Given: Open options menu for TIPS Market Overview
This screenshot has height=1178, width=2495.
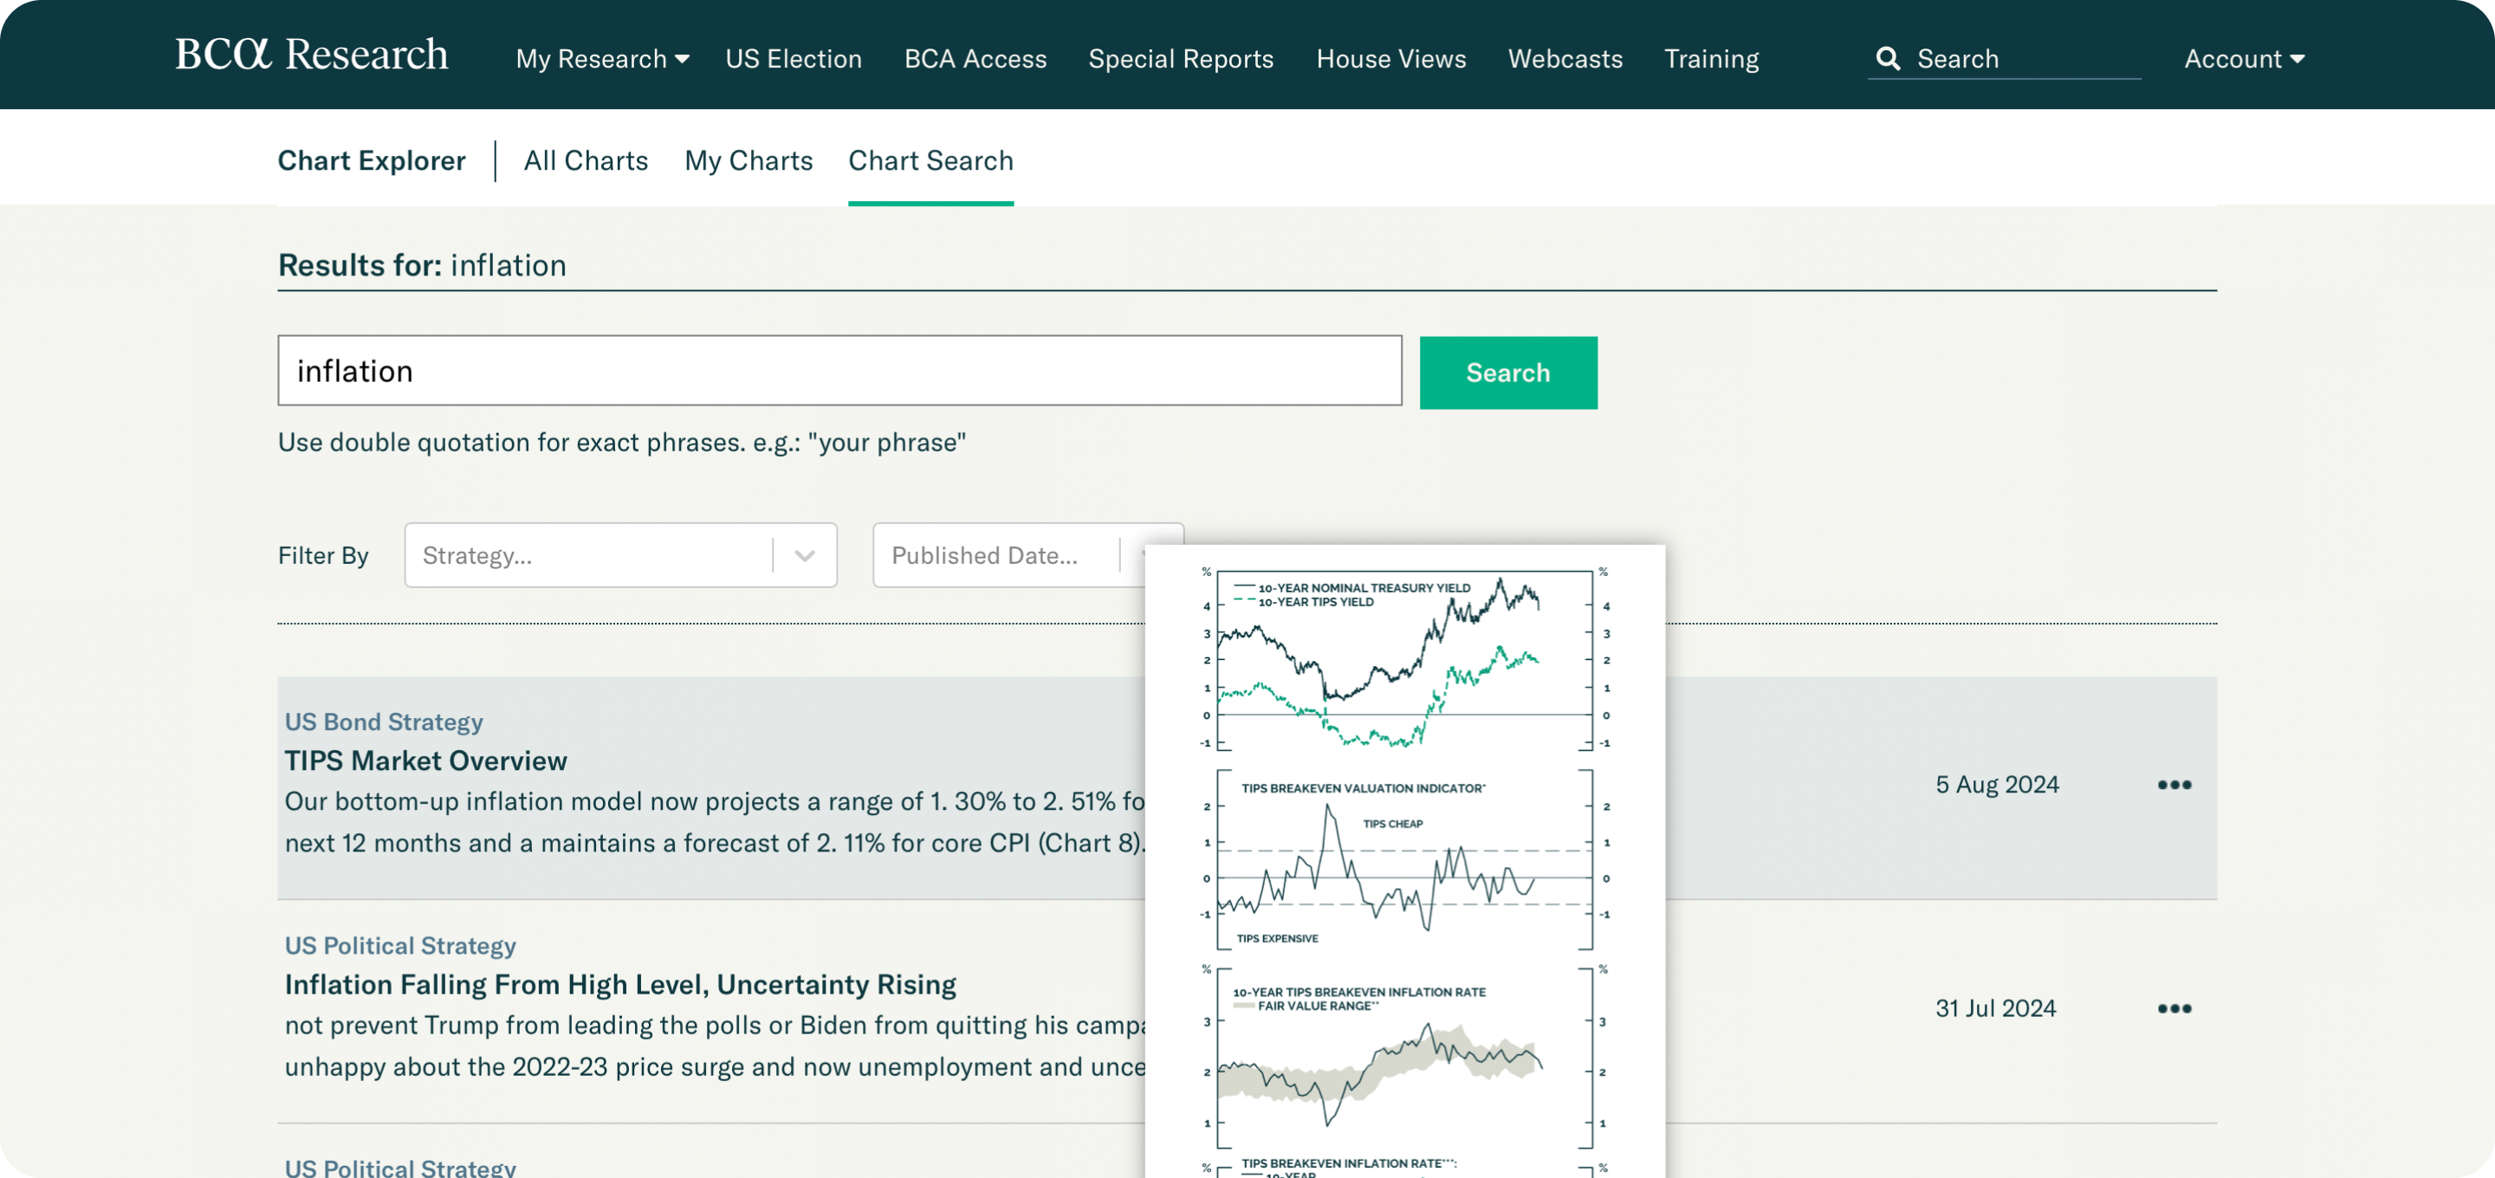Looking at the screenshot, I should pyautogui.click(x=2174, y=785).
